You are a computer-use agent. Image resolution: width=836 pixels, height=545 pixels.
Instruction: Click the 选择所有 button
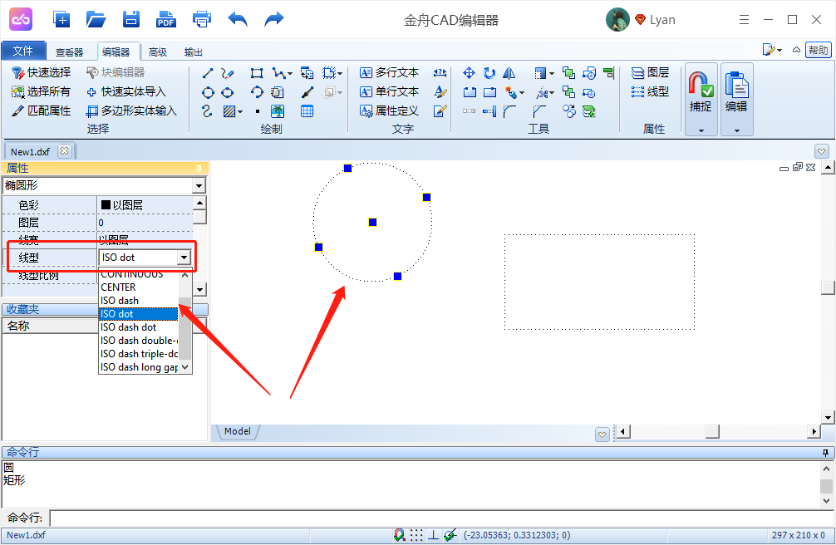pyautogui.click(x=41, y=91)
